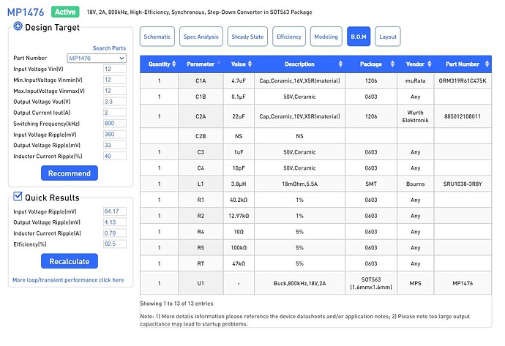Viewport: 505px width, 346px height.
Task: Click the Active status badge
Action: pyautogui.click(x=65, y=12)
